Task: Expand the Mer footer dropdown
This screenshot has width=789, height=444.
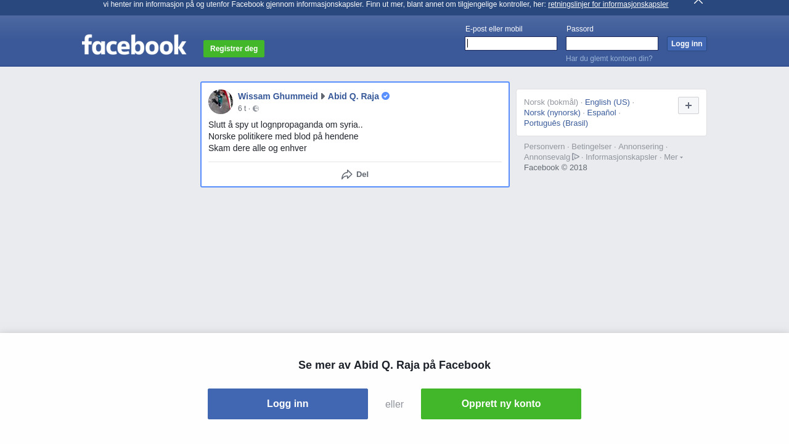Action: (x=673, y=157)
